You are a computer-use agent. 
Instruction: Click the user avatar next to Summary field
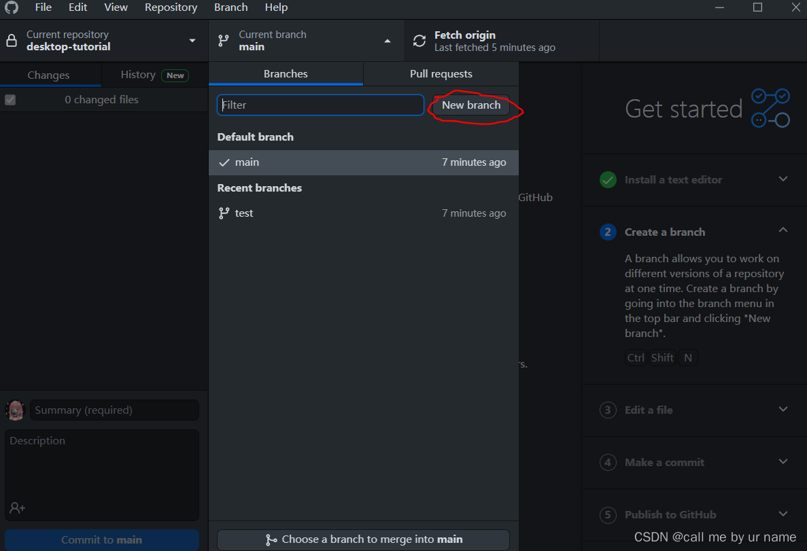[x=15, y=410]
